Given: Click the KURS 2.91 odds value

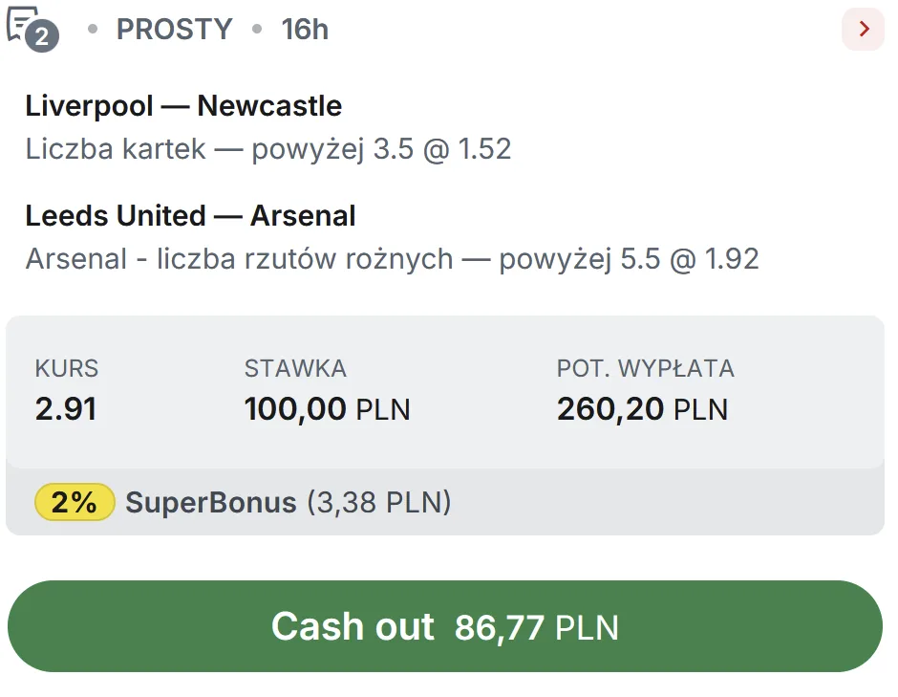Looking at the screenshot, I should pyautogui.click(x=64, y=409).
